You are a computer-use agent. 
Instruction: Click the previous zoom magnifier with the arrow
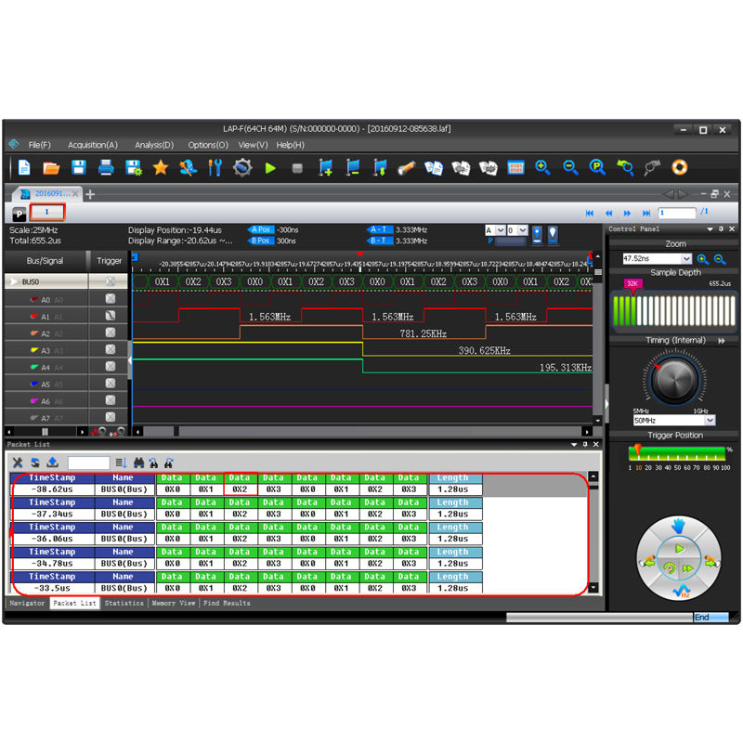[x=625, y=167]
